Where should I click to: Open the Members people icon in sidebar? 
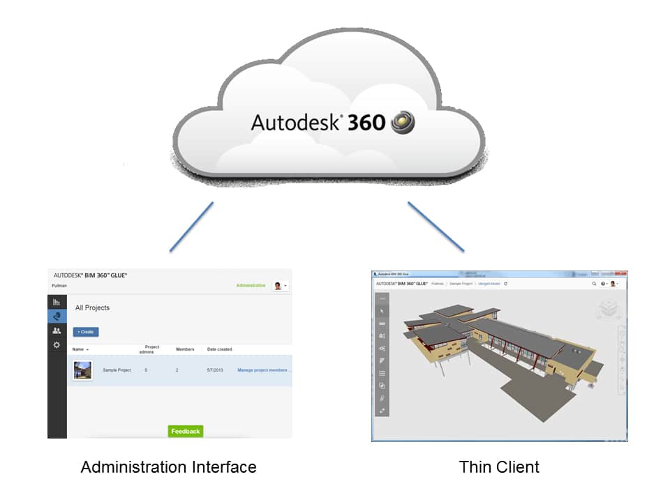[57, 330]
